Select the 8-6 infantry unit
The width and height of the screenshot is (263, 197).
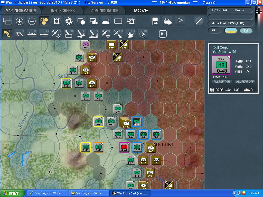pyautogui.click(x=118, y=109)
